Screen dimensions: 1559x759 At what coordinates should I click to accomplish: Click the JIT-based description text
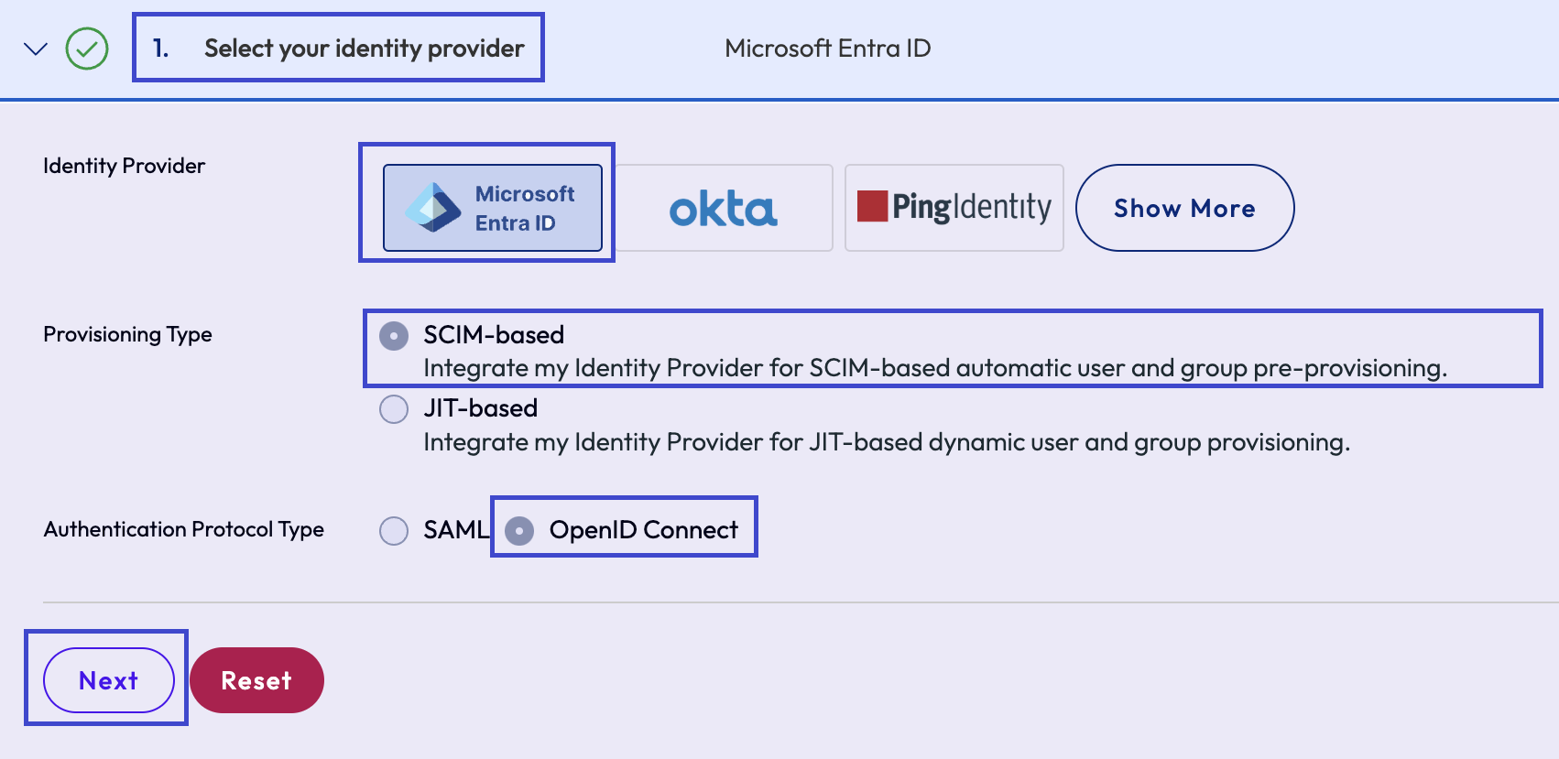point(887,442)
